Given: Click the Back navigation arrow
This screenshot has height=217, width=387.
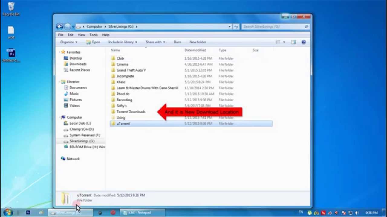Looking at the screenshot, I should [60, 27].
